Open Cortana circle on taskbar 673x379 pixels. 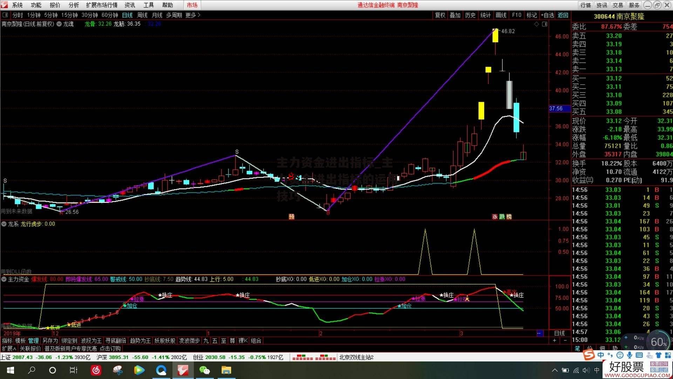point(53,370)
